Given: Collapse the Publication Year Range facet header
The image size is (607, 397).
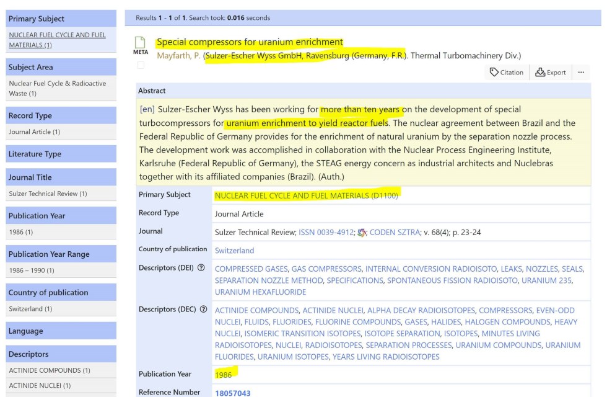Looking at the screenshot, I should point(61,254).
